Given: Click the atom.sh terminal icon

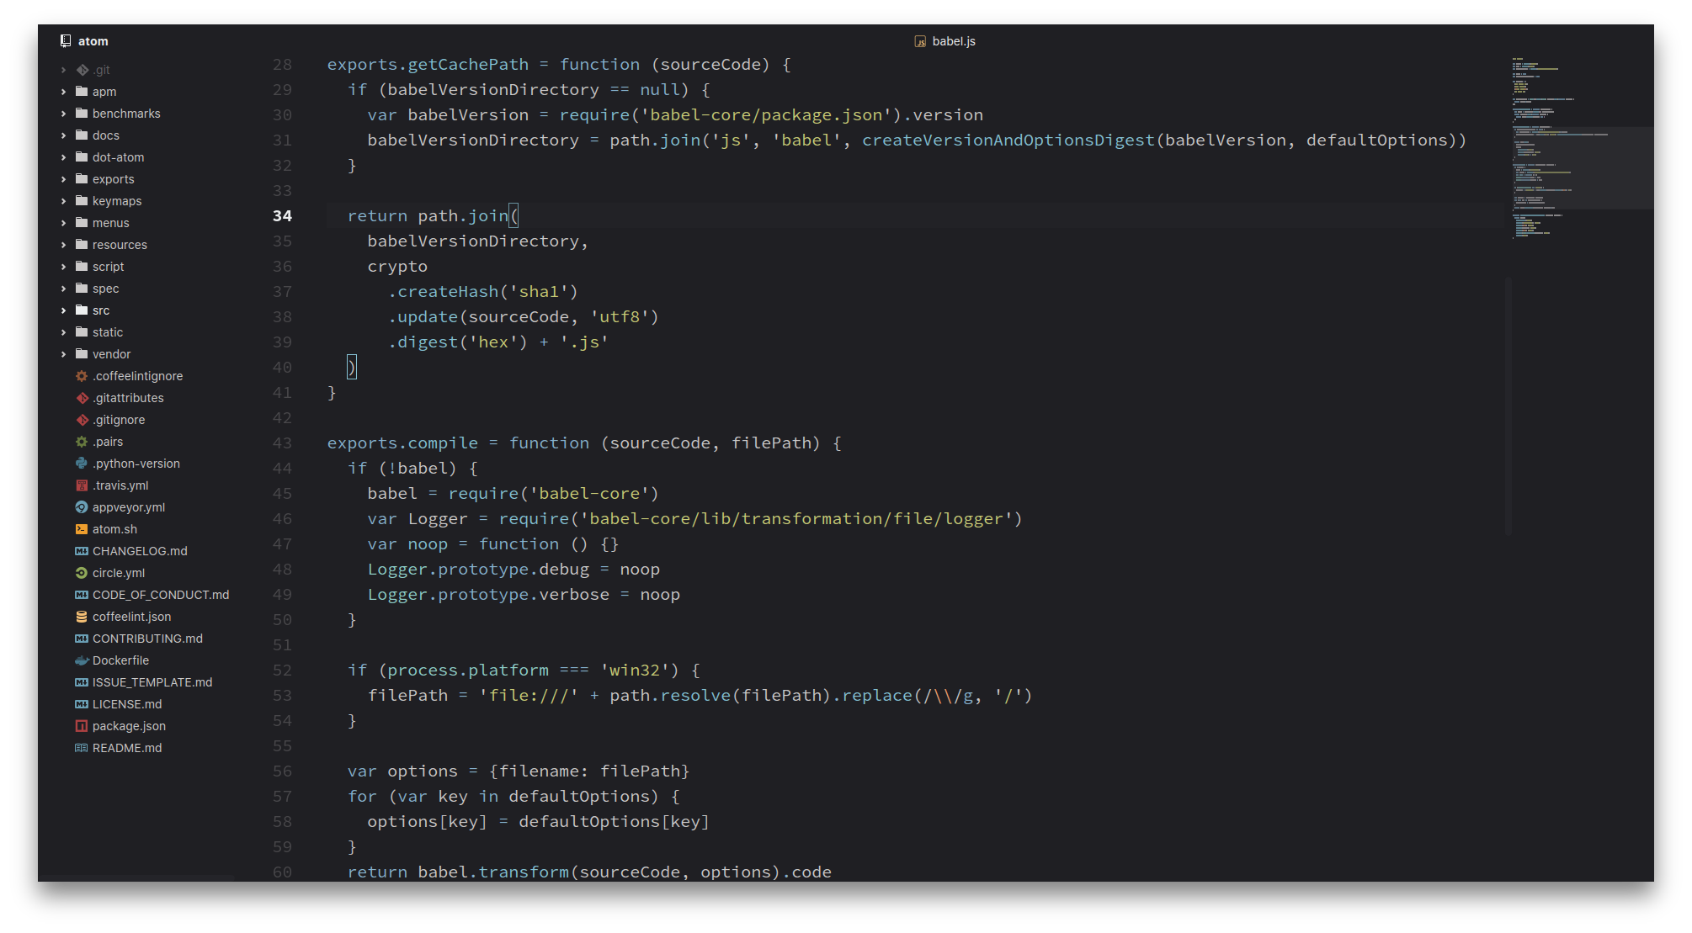Looking at the screenshot, I should tap(82, 529).
